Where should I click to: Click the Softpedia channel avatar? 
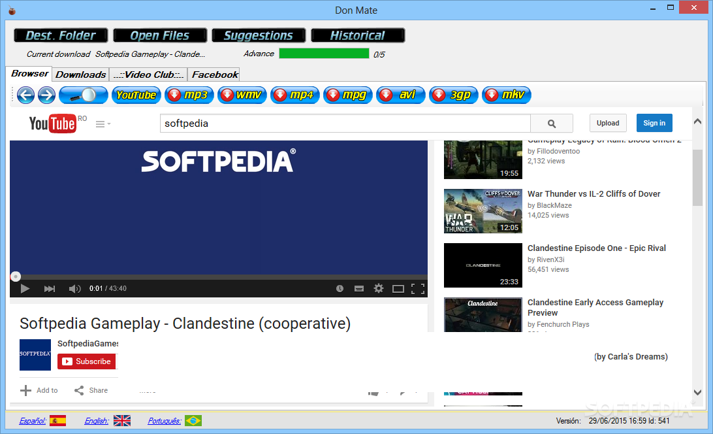pos(35,355)
